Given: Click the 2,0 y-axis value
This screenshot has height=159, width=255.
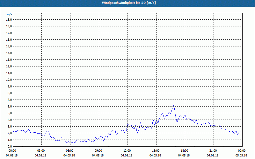Looking at the screenshot, I should (x=10, y=133).
